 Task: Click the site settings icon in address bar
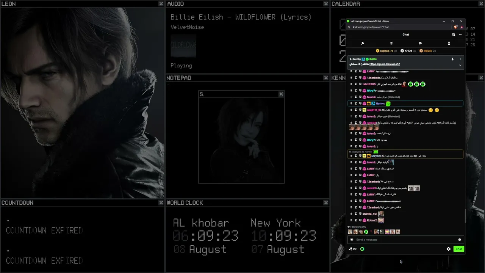pos(349,27)
